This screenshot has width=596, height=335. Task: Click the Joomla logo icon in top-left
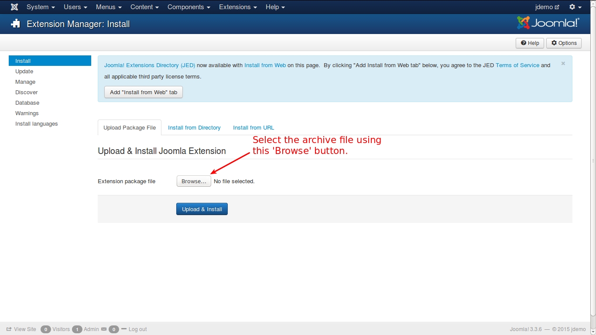point(14,7)
